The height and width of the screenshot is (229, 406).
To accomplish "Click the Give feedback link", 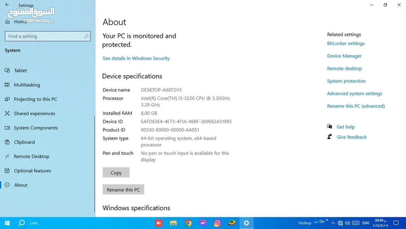I will point(352,137).
